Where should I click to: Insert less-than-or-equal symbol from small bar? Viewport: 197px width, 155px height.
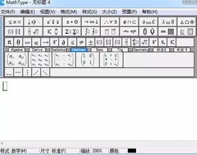(72, 42)
